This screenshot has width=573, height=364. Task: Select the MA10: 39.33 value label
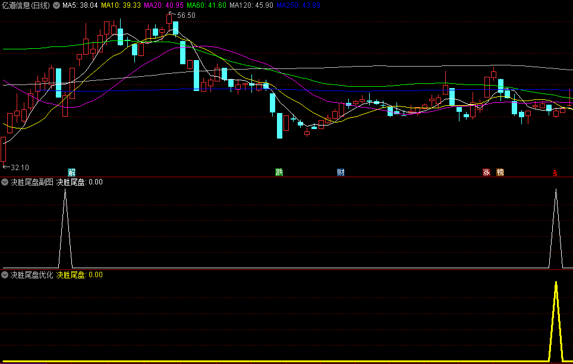121,5
